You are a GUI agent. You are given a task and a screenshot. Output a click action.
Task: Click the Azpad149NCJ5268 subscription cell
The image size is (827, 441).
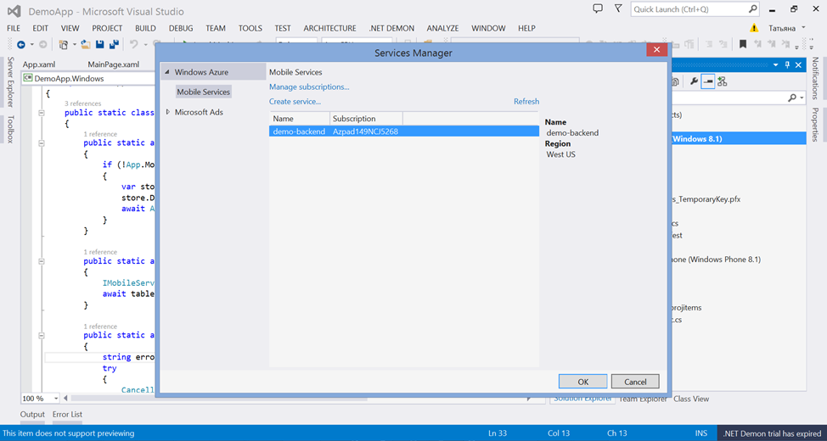point(365,131)
